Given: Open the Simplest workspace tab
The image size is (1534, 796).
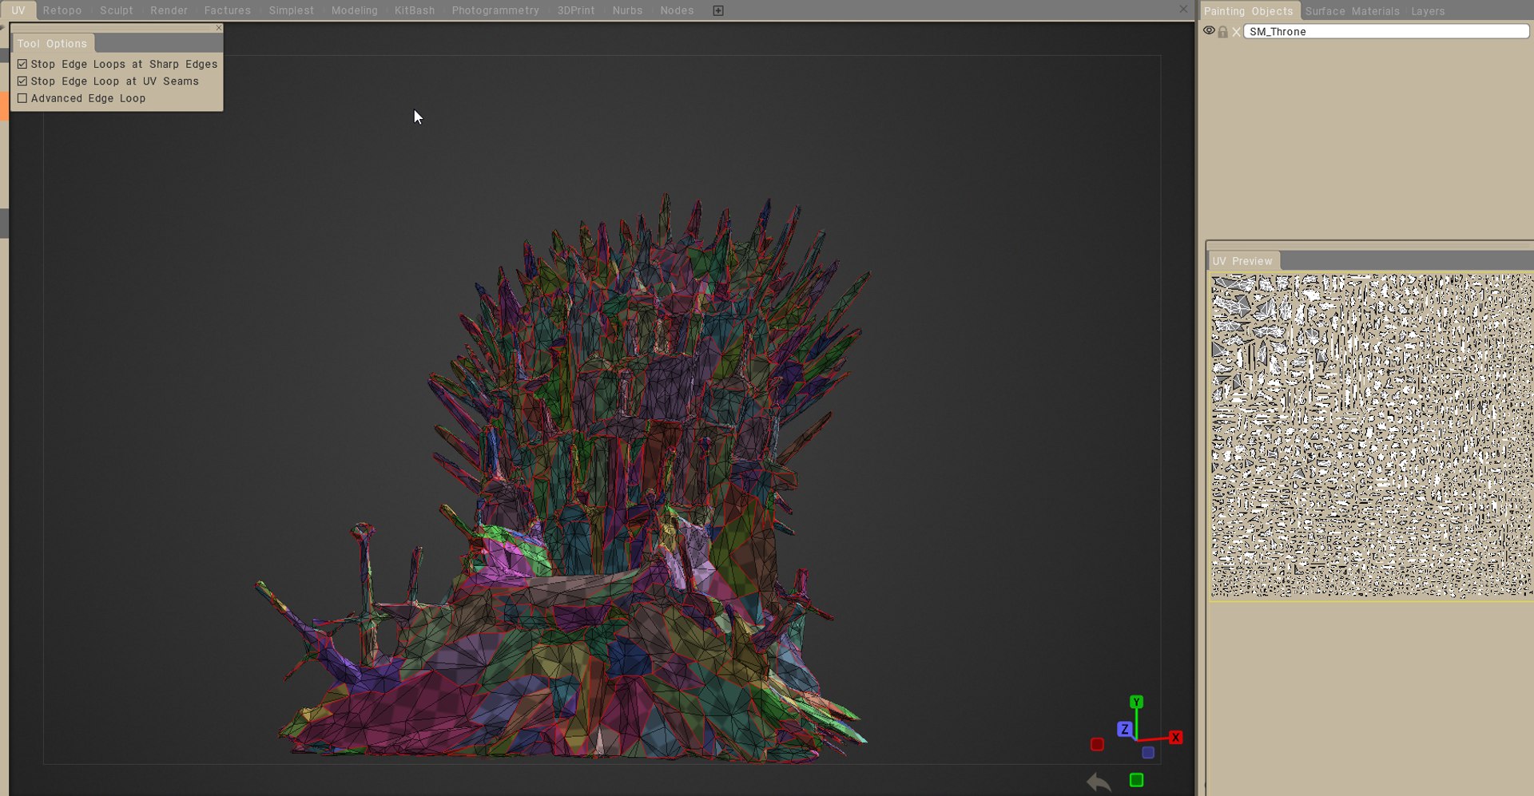Looking at the screenshot, I should [292, 10].
